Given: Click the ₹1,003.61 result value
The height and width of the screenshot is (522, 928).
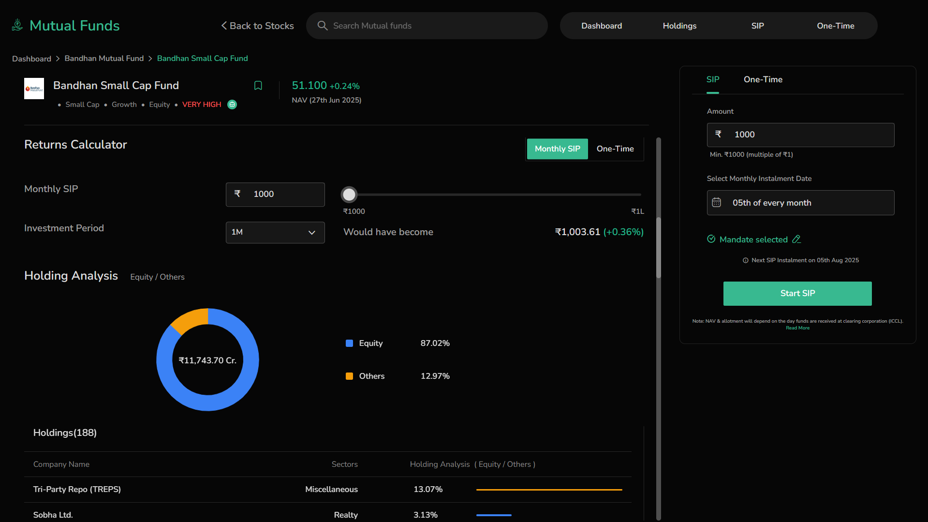Looking at the screenshot, I should 577,232.
